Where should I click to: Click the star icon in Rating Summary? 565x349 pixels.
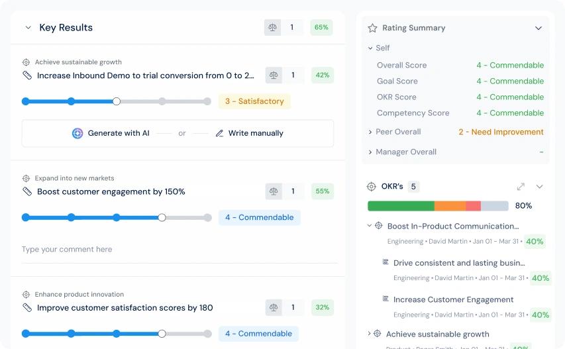pyautogui.click(x=373, y=28)
